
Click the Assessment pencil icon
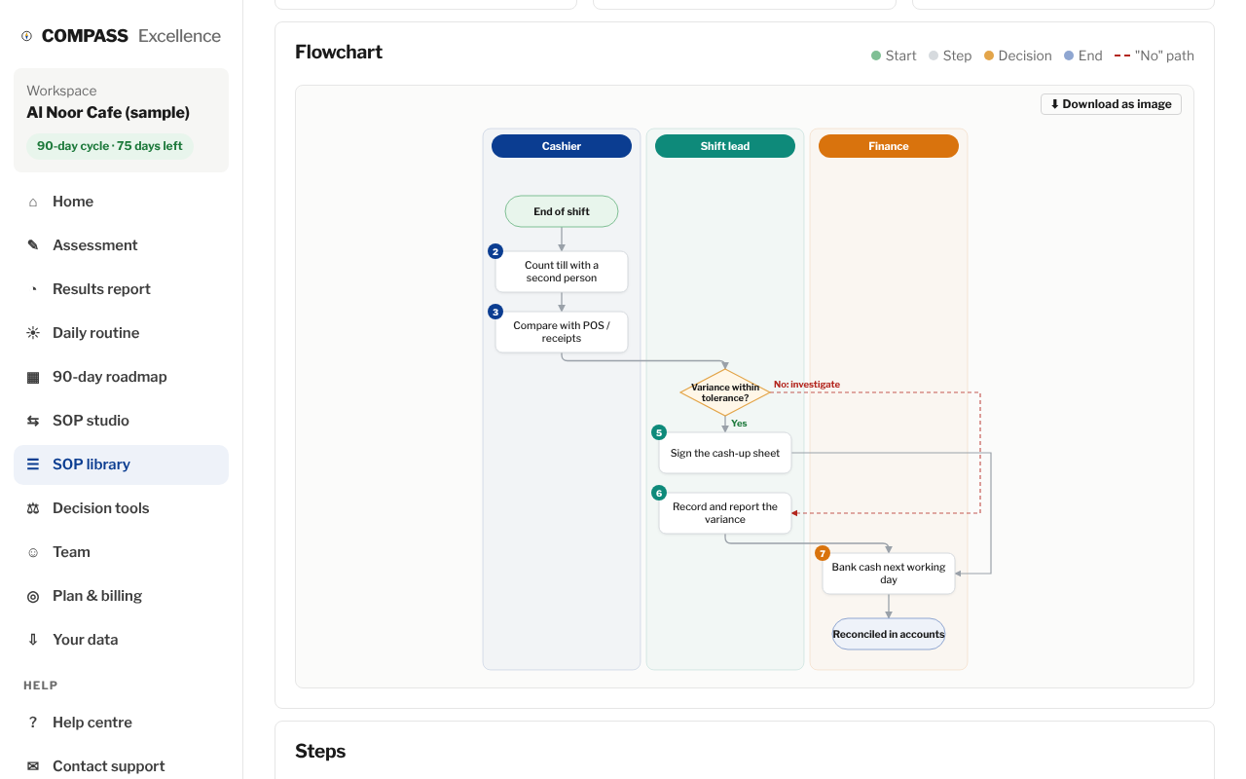click(33, 245)
